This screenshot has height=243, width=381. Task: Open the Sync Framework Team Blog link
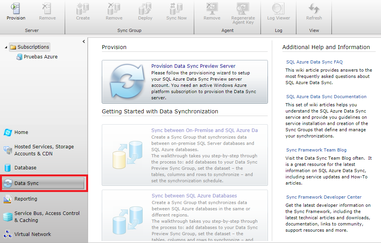316,150
